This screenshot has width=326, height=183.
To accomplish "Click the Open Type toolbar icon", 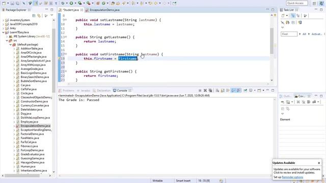I will click(113, 4).
